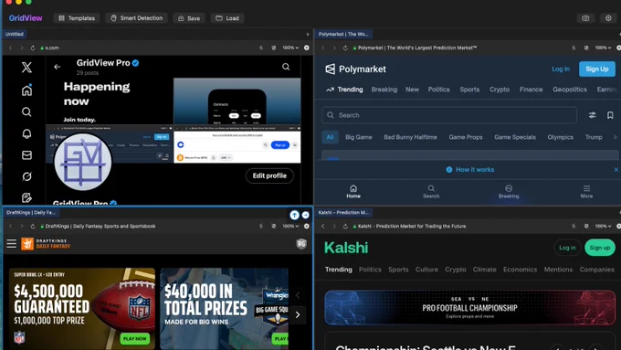Click Log in on Kalshi
Viewport: 621px width, 350px height.
point(567,248)
